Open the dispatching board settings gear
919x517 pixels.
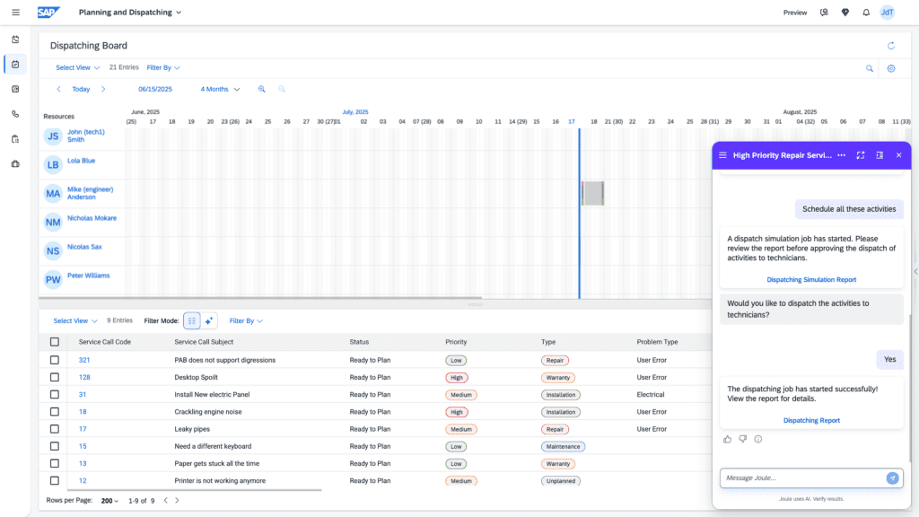(x=891, y=68)
